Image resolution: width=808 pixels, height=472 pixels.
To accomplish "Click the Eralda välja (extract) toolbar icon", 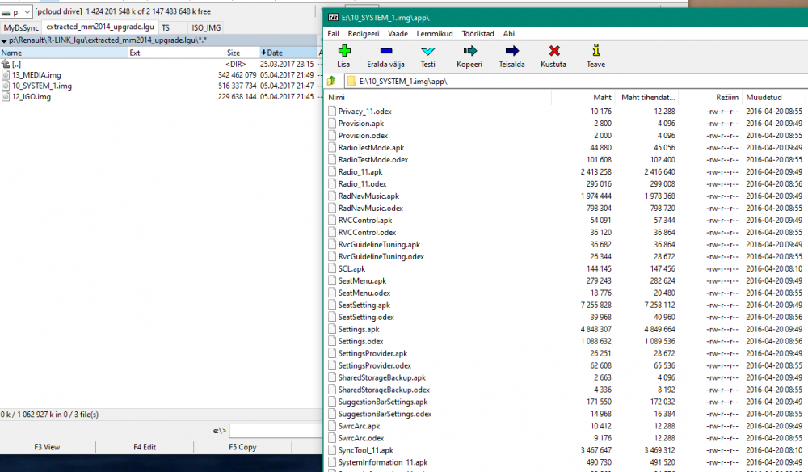I will [386, 51].
